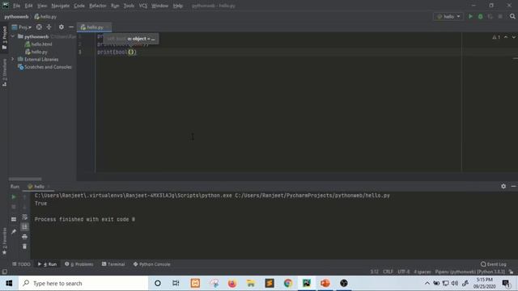The height and width of the screenshot is (291, 518).
Task: Select hello.html in project tree
Action: pyautogui.click(x=38, y=44)
